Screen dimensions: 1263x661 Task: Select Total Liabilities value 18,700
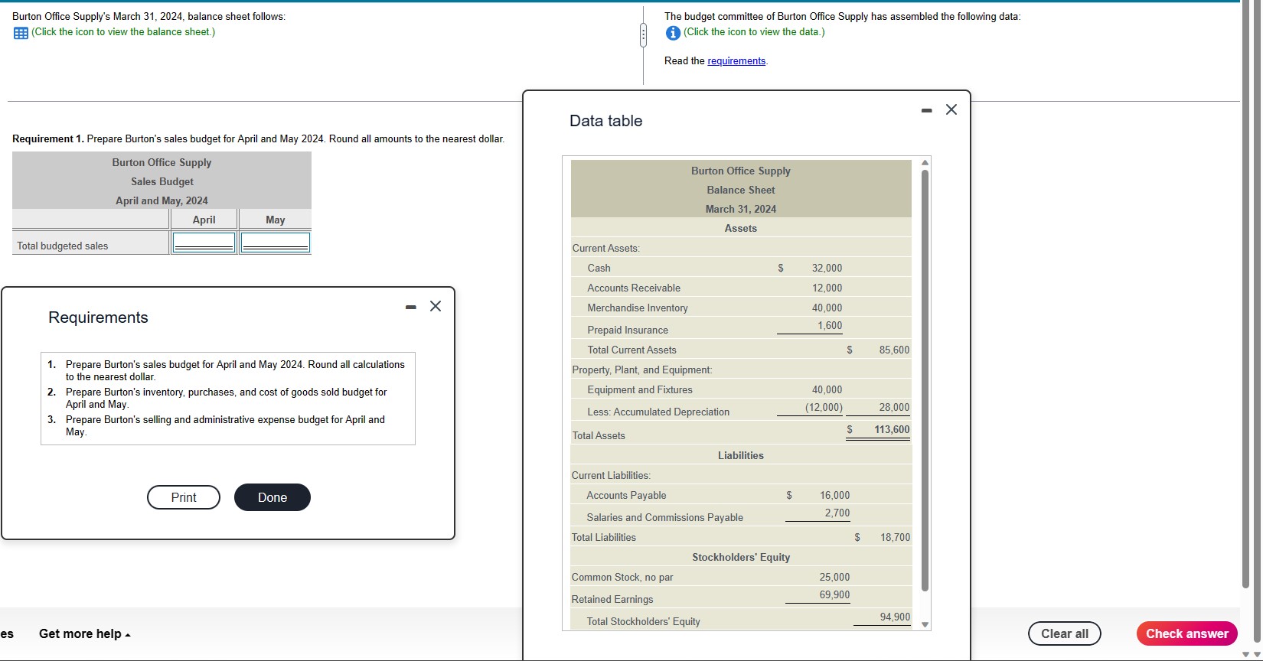(x=896, y=537)
